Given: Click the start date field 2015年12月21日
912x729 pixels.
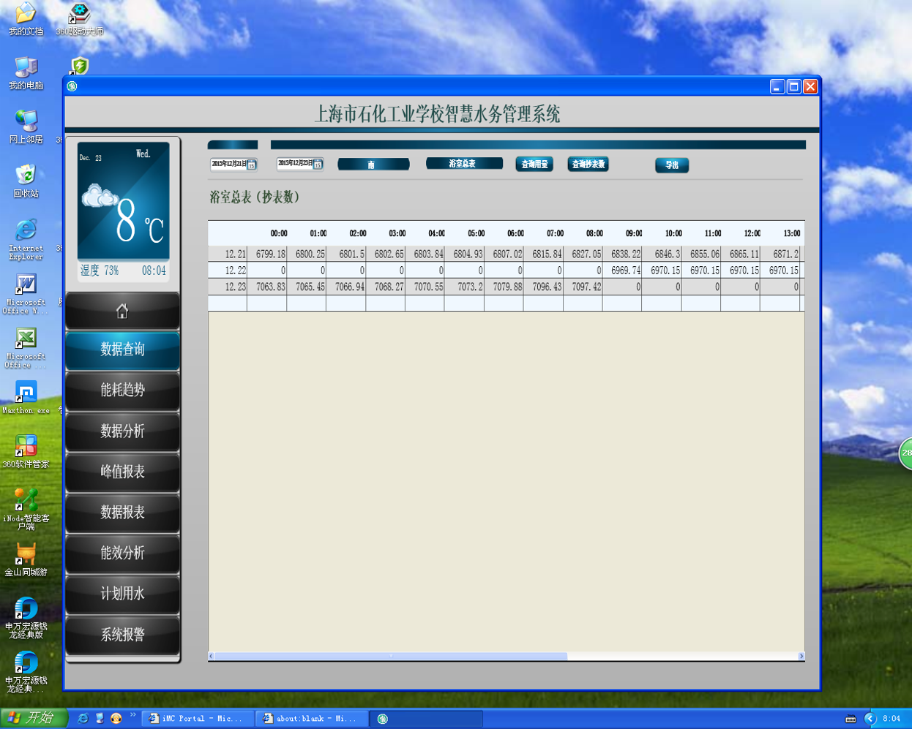Looking at the screenshot, I should click(x=228, y=165).
